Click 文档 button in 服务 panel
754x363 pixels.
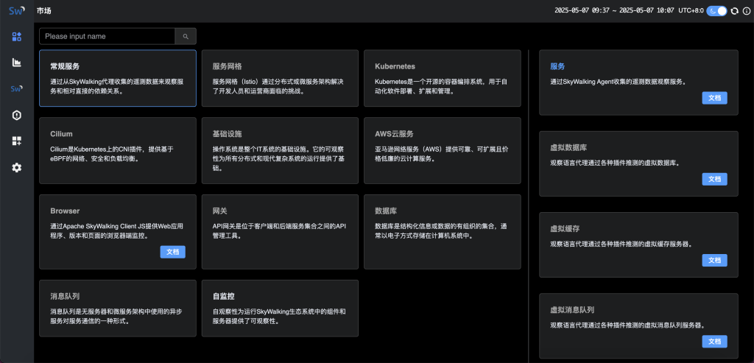tap(714, 98)
